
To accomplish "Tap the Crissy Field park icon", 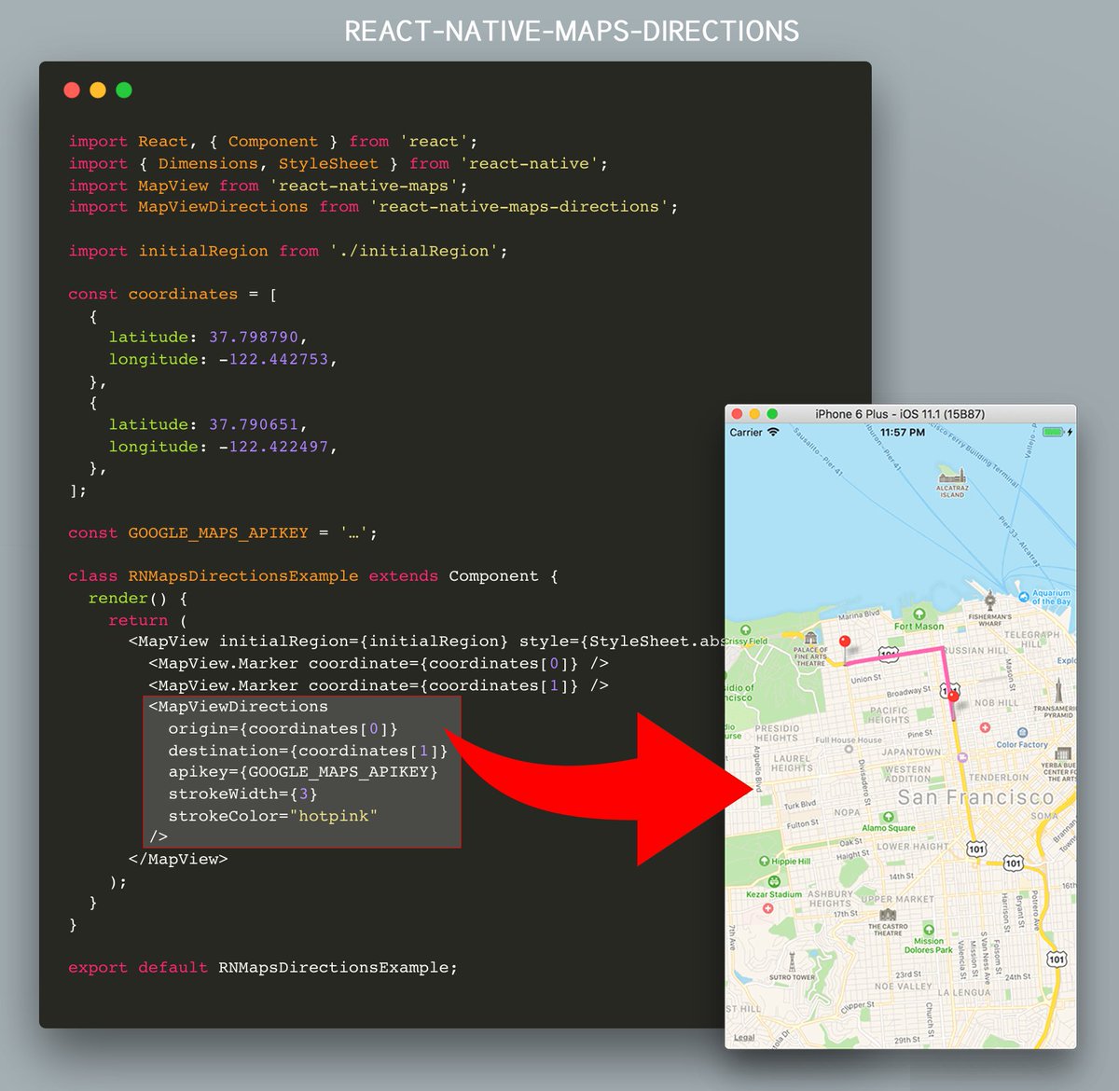I will [x=745, y=630].
